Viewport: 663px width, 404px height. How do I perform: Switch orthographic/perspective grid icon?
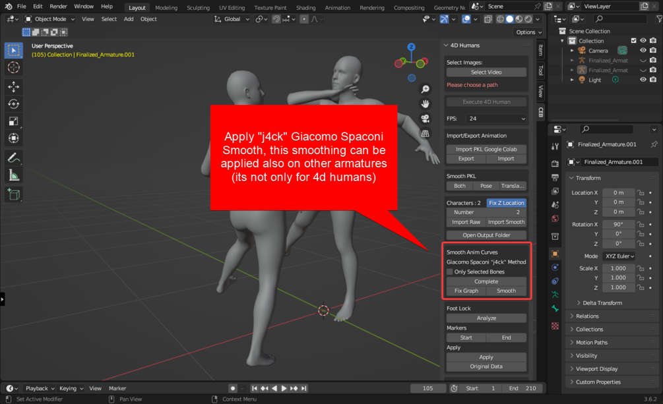tap(426, 134)
